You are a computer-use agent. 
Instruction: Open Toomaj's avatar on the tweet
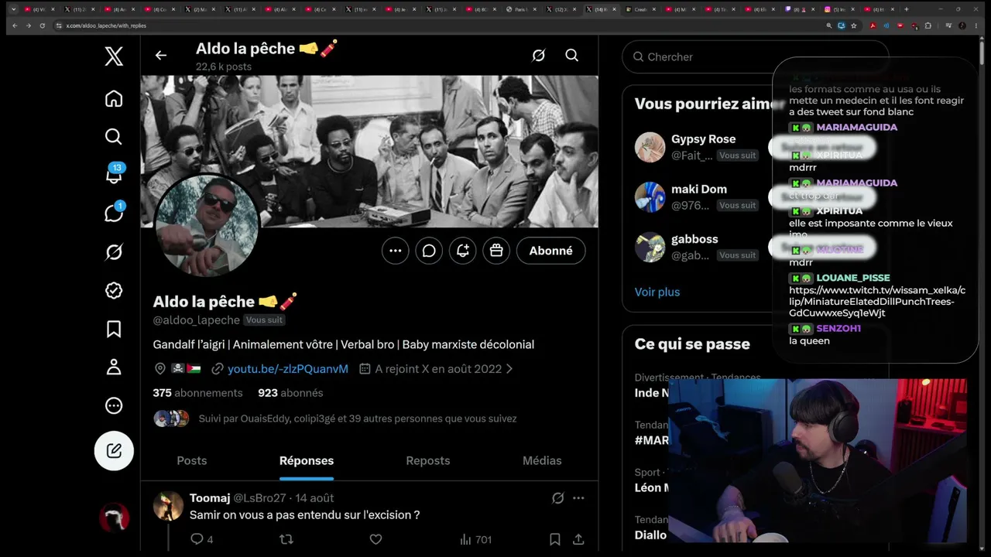pyautogui.click(x=168, y=506)
